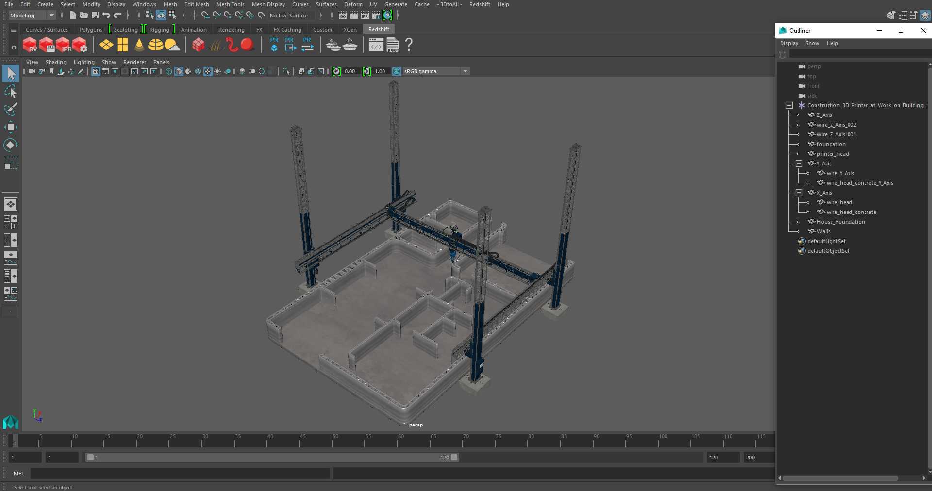This screenshot has width=932, height=491.
Task: Open the Redshift log file icon
Action: click(x=393, y=45)
